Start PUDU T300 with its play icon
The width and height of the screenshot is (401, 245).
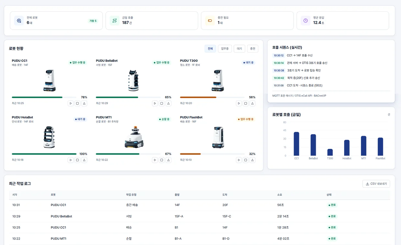[x=239, y=103]
